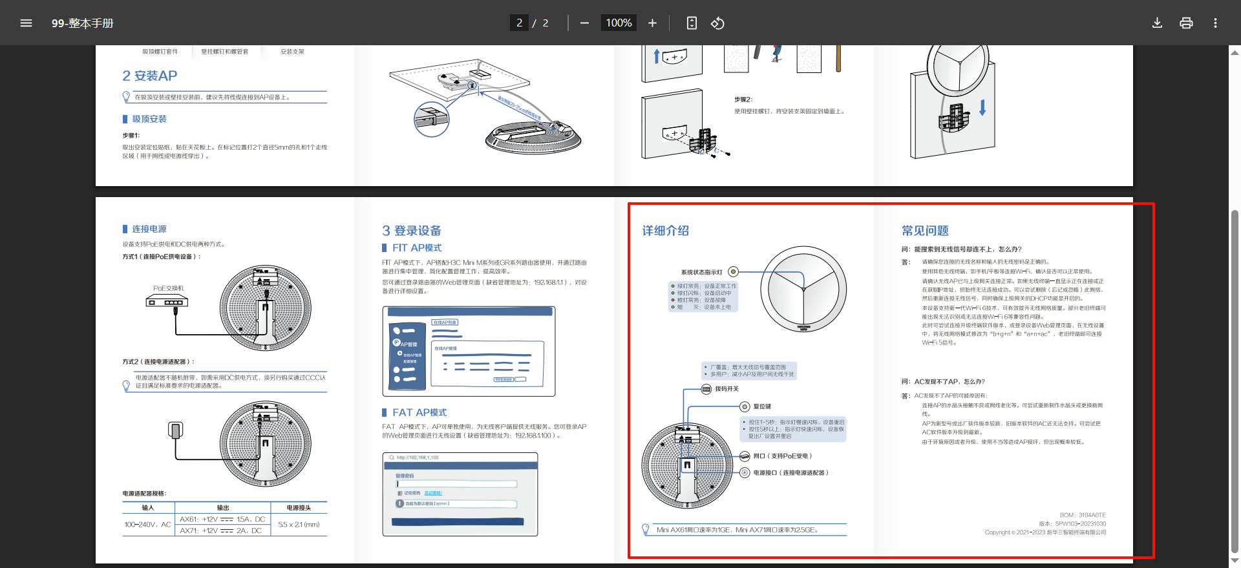Click the document title 99-整本手册
Viewport: 1241px width, 568px height.
pyautogui.click(x=82, y=23)
